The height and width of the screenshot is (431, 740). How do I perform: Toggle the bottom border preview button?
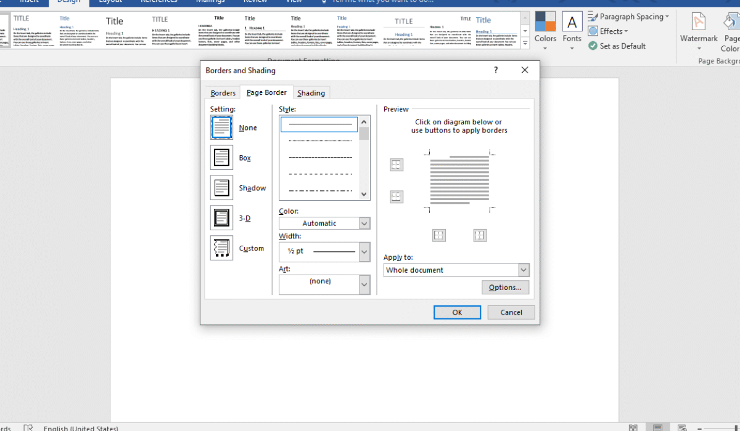point(397,197)
